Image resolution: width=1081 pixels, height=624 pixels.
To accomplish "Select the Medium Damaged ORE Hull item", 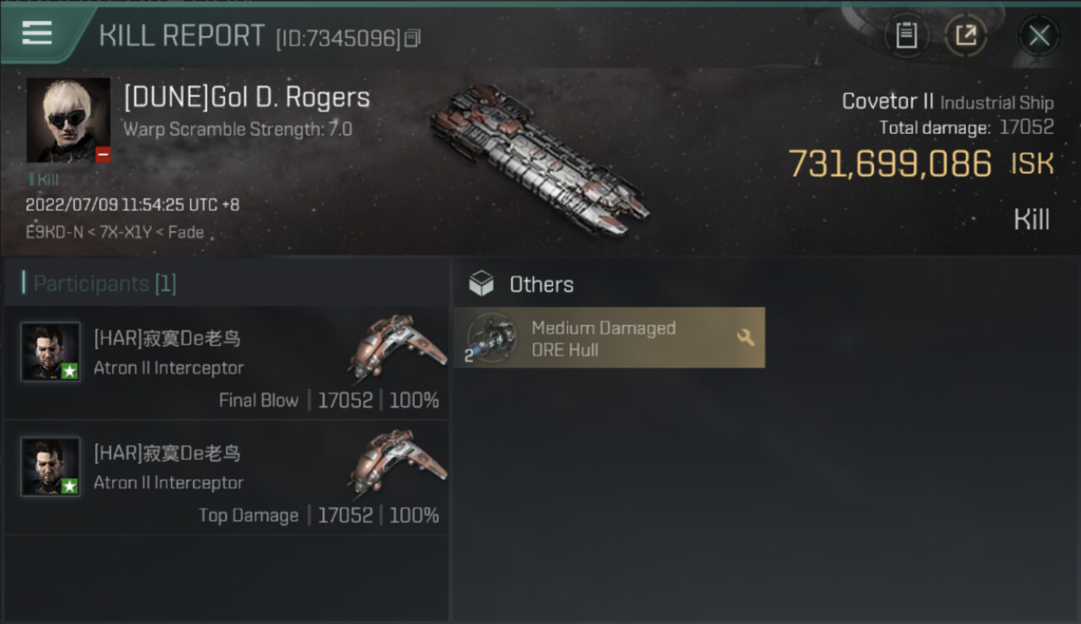I will tap(609, 338).
